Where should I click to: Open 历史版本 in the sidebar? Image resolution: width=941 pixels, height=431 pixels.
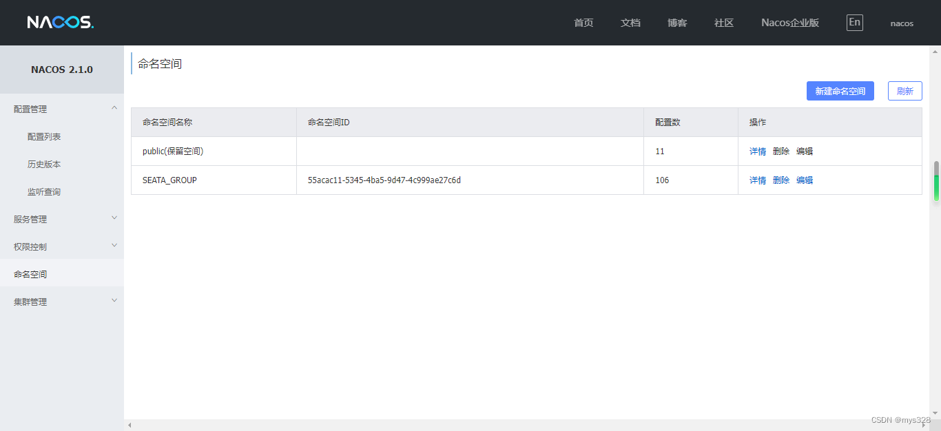(44, 164)
